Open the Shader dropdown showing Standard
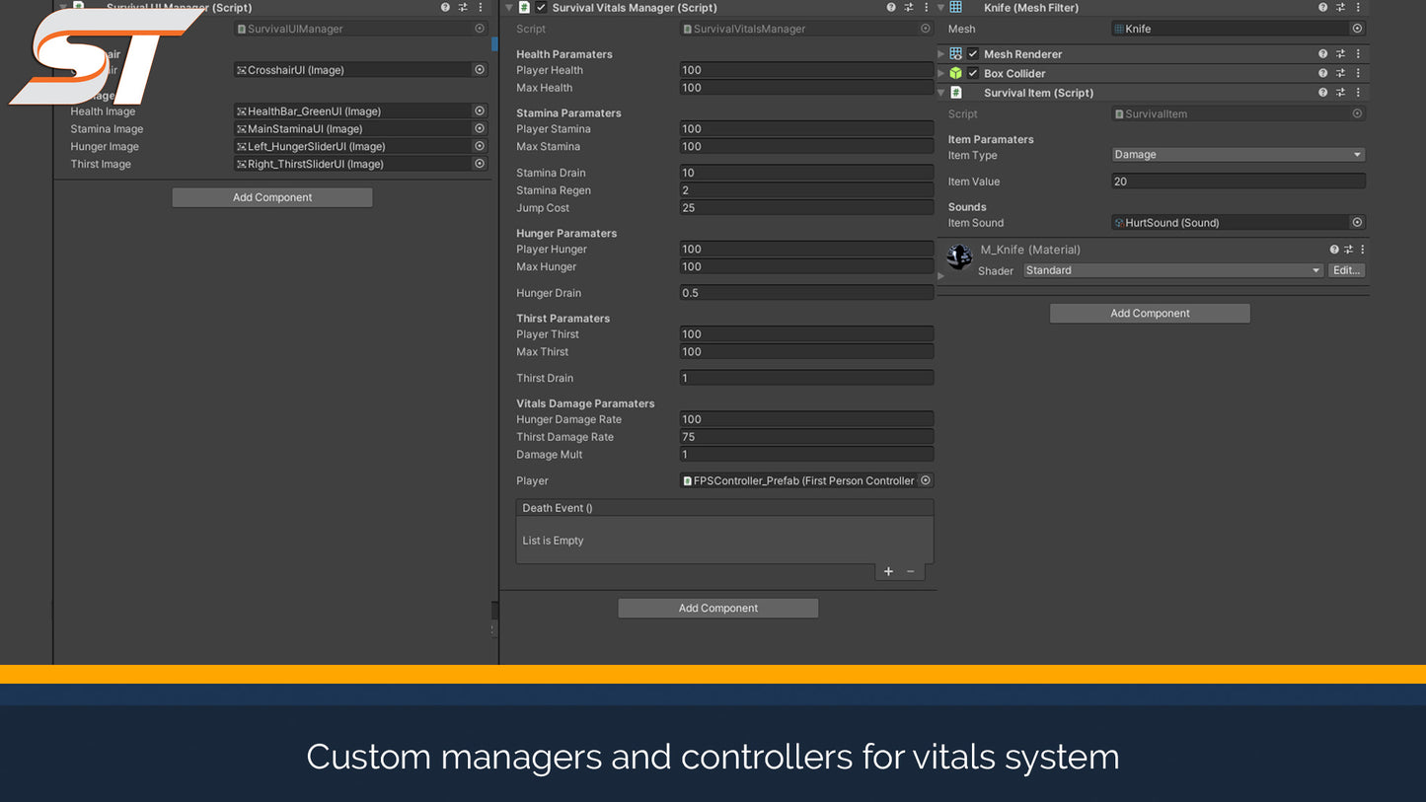 coord(1174,269)
